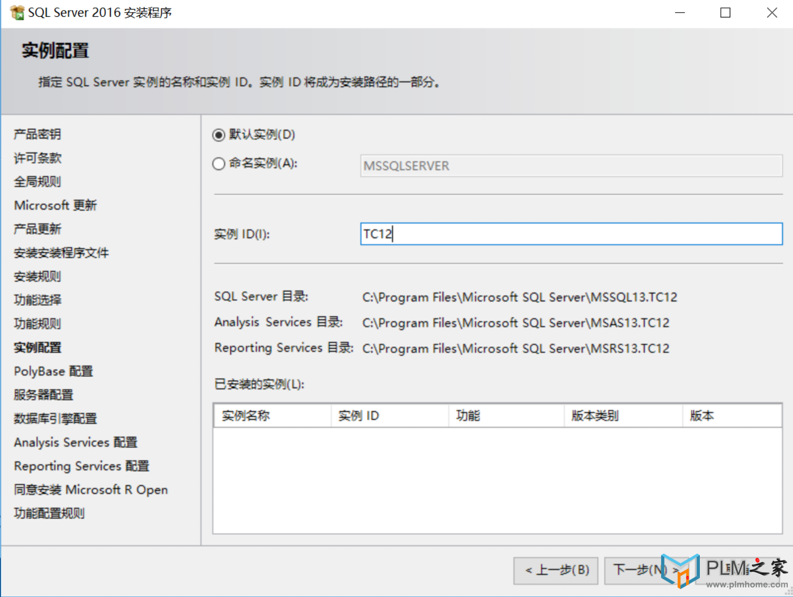793x597 pixels.
Task: Open the 全局规则 step in sidebar
Action: [37, 182]
